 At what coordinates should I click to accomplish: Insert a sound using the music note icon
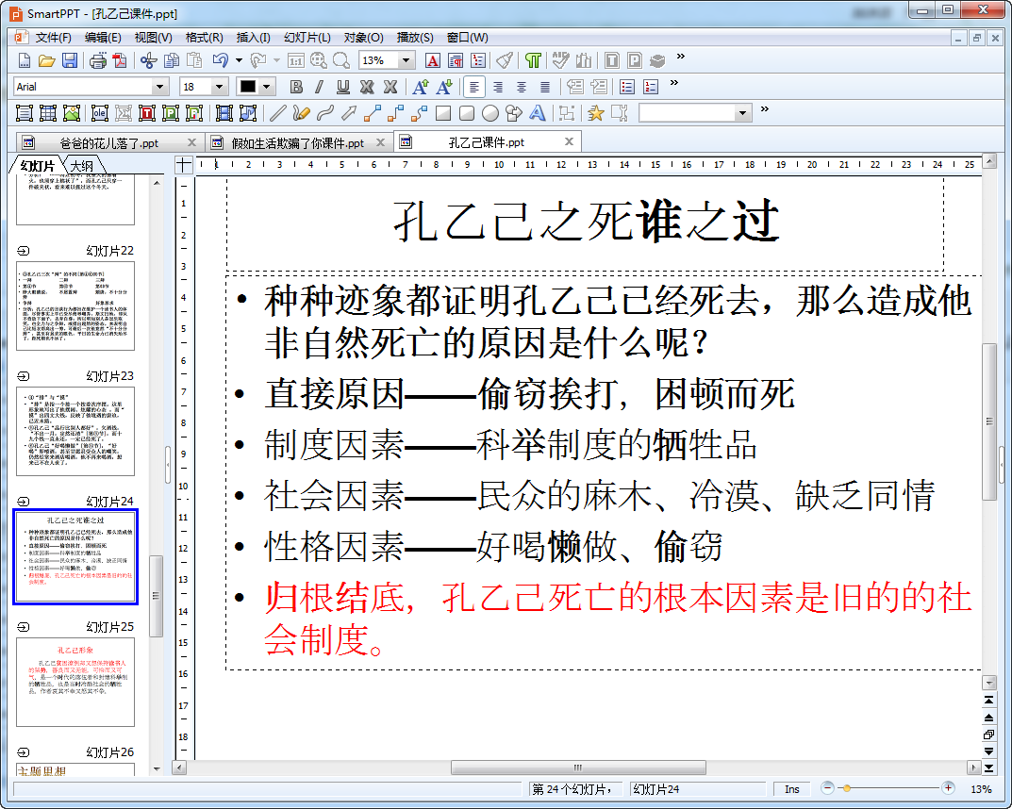point(248,113)
